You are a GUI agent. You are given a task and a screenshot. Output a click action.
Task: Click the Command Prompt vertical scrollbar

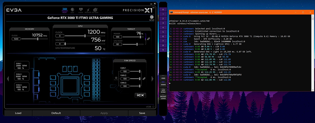tap(313, 53)
